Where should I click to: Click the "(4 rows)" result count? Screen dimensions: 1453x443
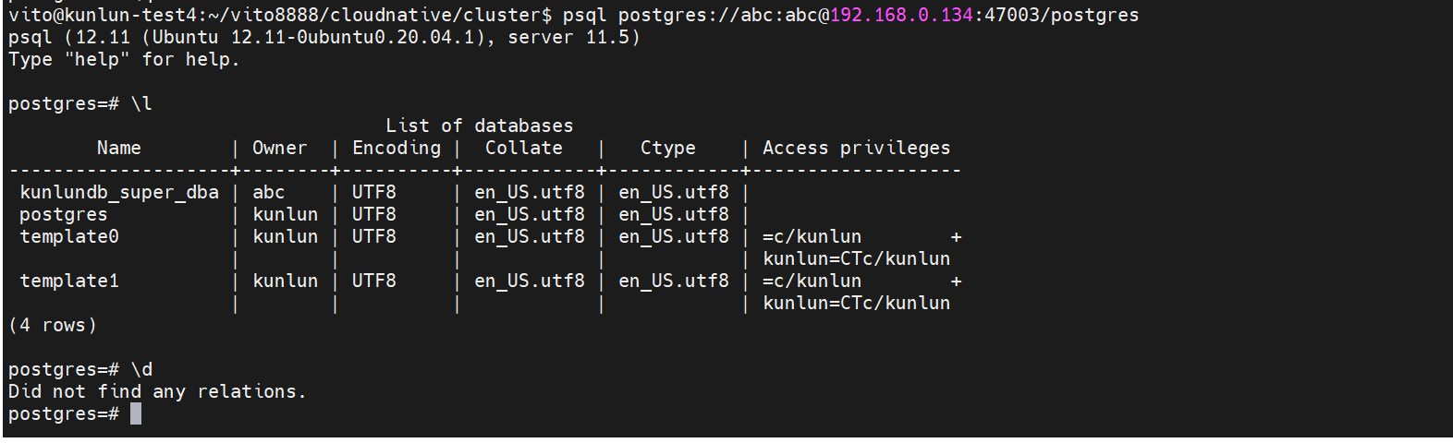[53, 325]
